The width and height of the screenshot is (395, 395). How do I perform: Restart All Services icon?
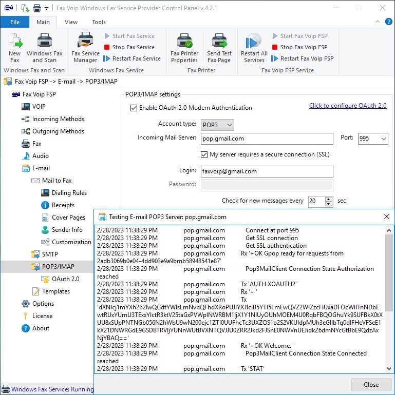click(x=254, y=47)
